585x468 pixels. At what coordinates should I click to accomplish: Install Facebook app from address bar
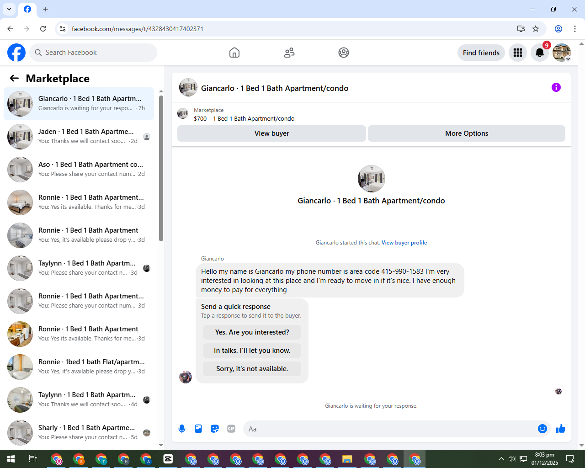521,29
